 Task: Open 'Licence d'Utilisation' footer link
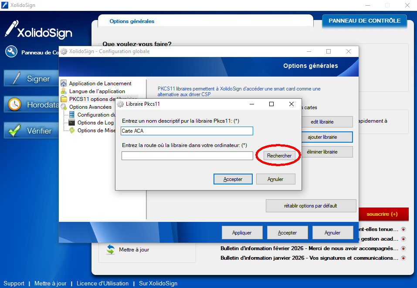click(x=102, y=283)
